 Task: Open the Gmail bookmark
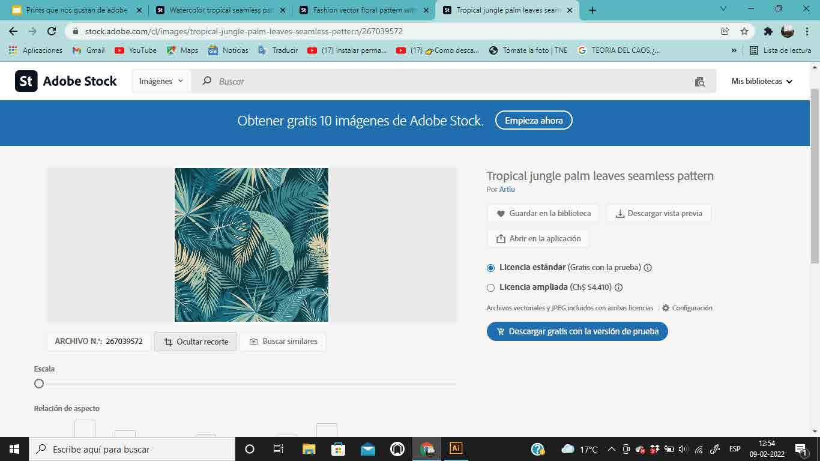88,50
